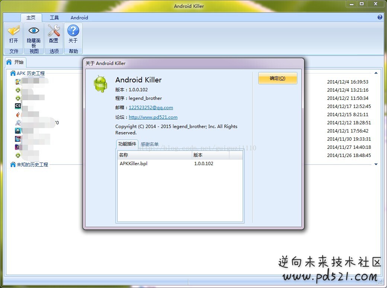
Task: Click the 2014/11/26 18:48:45 timestamp
Action: click(x=349, y=156)
